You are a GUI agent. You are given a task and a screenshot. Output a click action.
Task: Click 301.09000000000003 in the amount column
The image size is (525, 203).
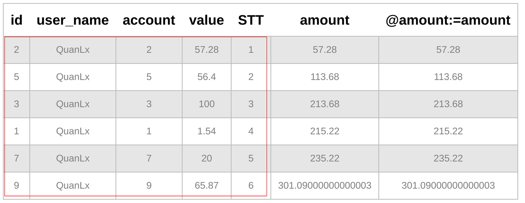(x=325, y=185)
